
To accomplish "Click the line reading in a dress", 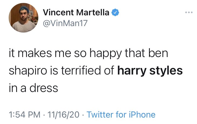I will [x=33, y=88].
